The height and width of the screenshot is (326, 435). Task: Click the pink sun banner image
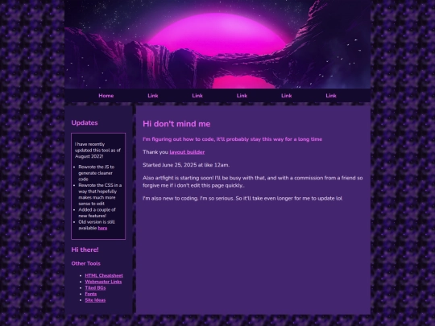click(x=217, y=44)
